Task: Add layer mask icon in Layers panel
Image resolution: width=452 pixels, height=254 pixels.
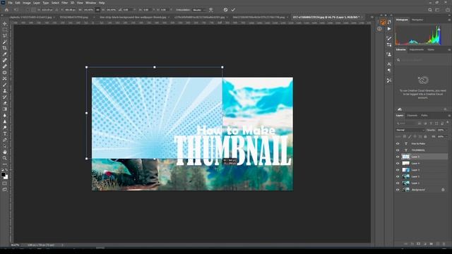Action: click(x=419, y=244)
